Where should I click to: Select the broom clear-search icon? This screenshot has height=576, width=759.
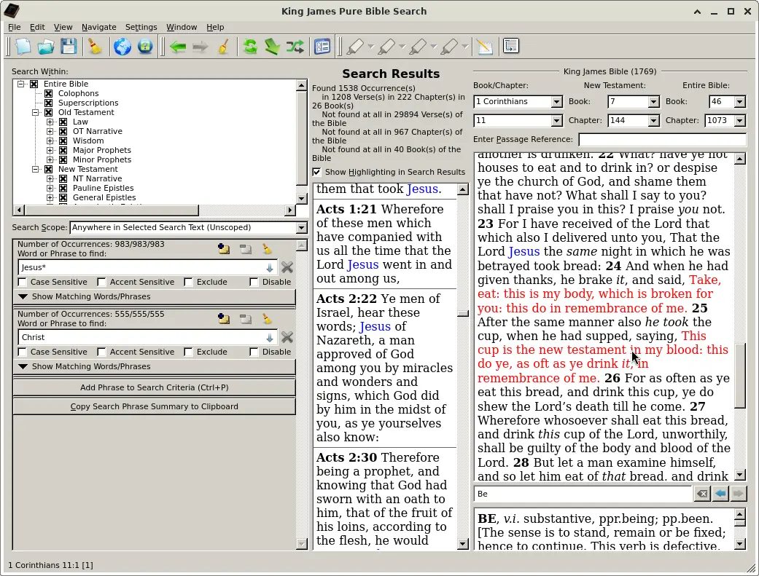(95, 46)
